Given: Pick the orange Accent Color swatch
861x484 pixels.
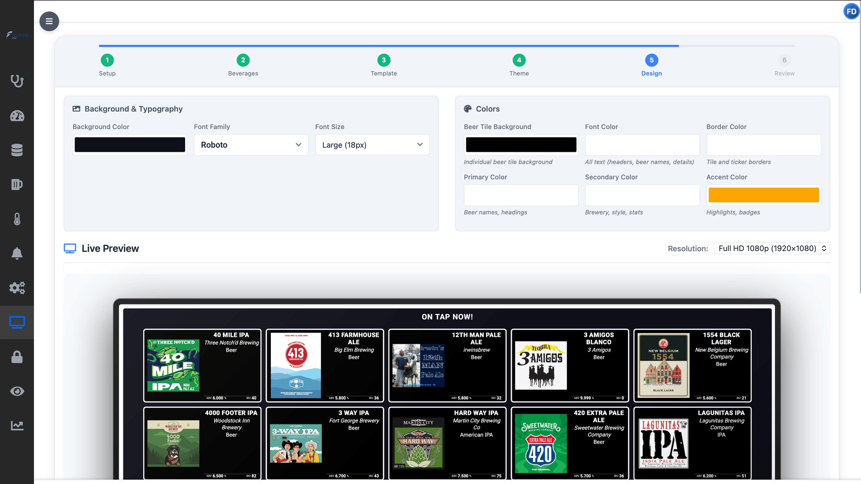Looking at the screenshot, I should click(763, 195).
